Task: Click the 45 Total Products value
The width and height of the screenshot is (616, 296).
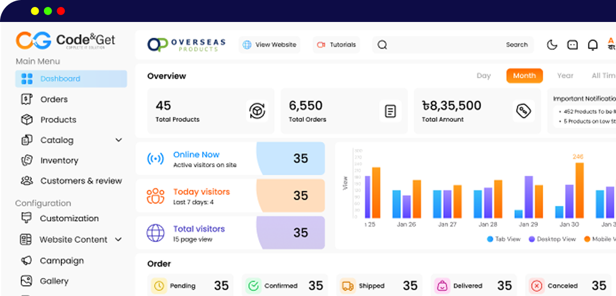Action: pyautogui.click(x=164, y=106)
